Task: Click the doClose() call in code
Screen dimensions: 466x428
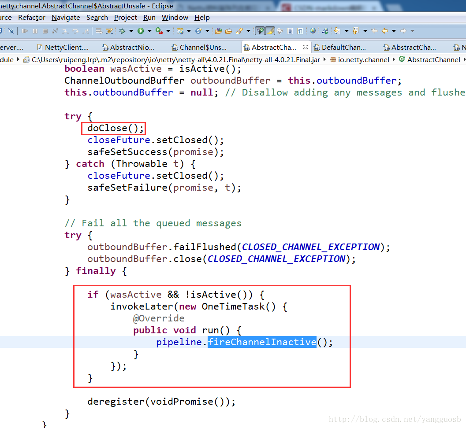Action: (116, 128)
